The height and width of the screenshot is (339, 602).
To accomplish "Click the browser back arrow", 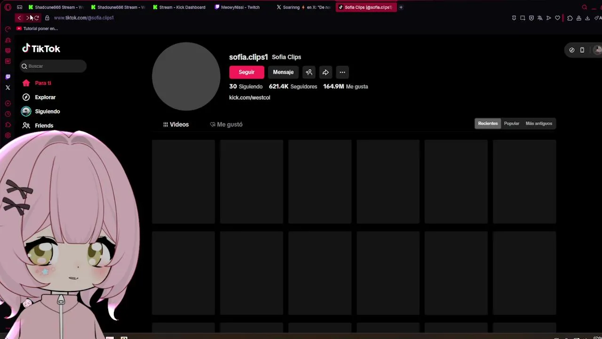I will (19, 18).
